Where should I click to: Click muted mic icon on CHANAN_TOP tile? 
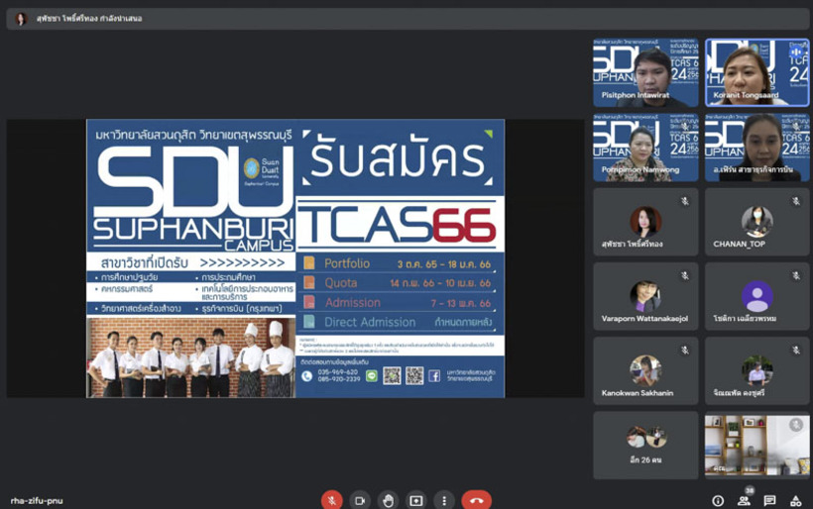pos(796,201)
